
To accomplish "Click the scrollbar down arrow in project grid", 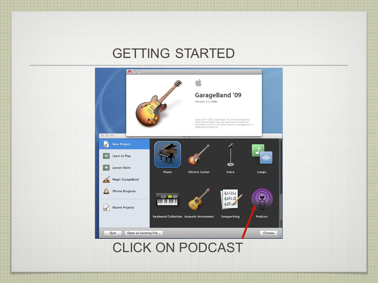I will [281, 226].
